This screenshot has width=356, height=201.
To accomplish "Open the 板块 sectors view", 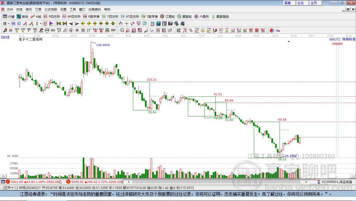I will [22, 16].
